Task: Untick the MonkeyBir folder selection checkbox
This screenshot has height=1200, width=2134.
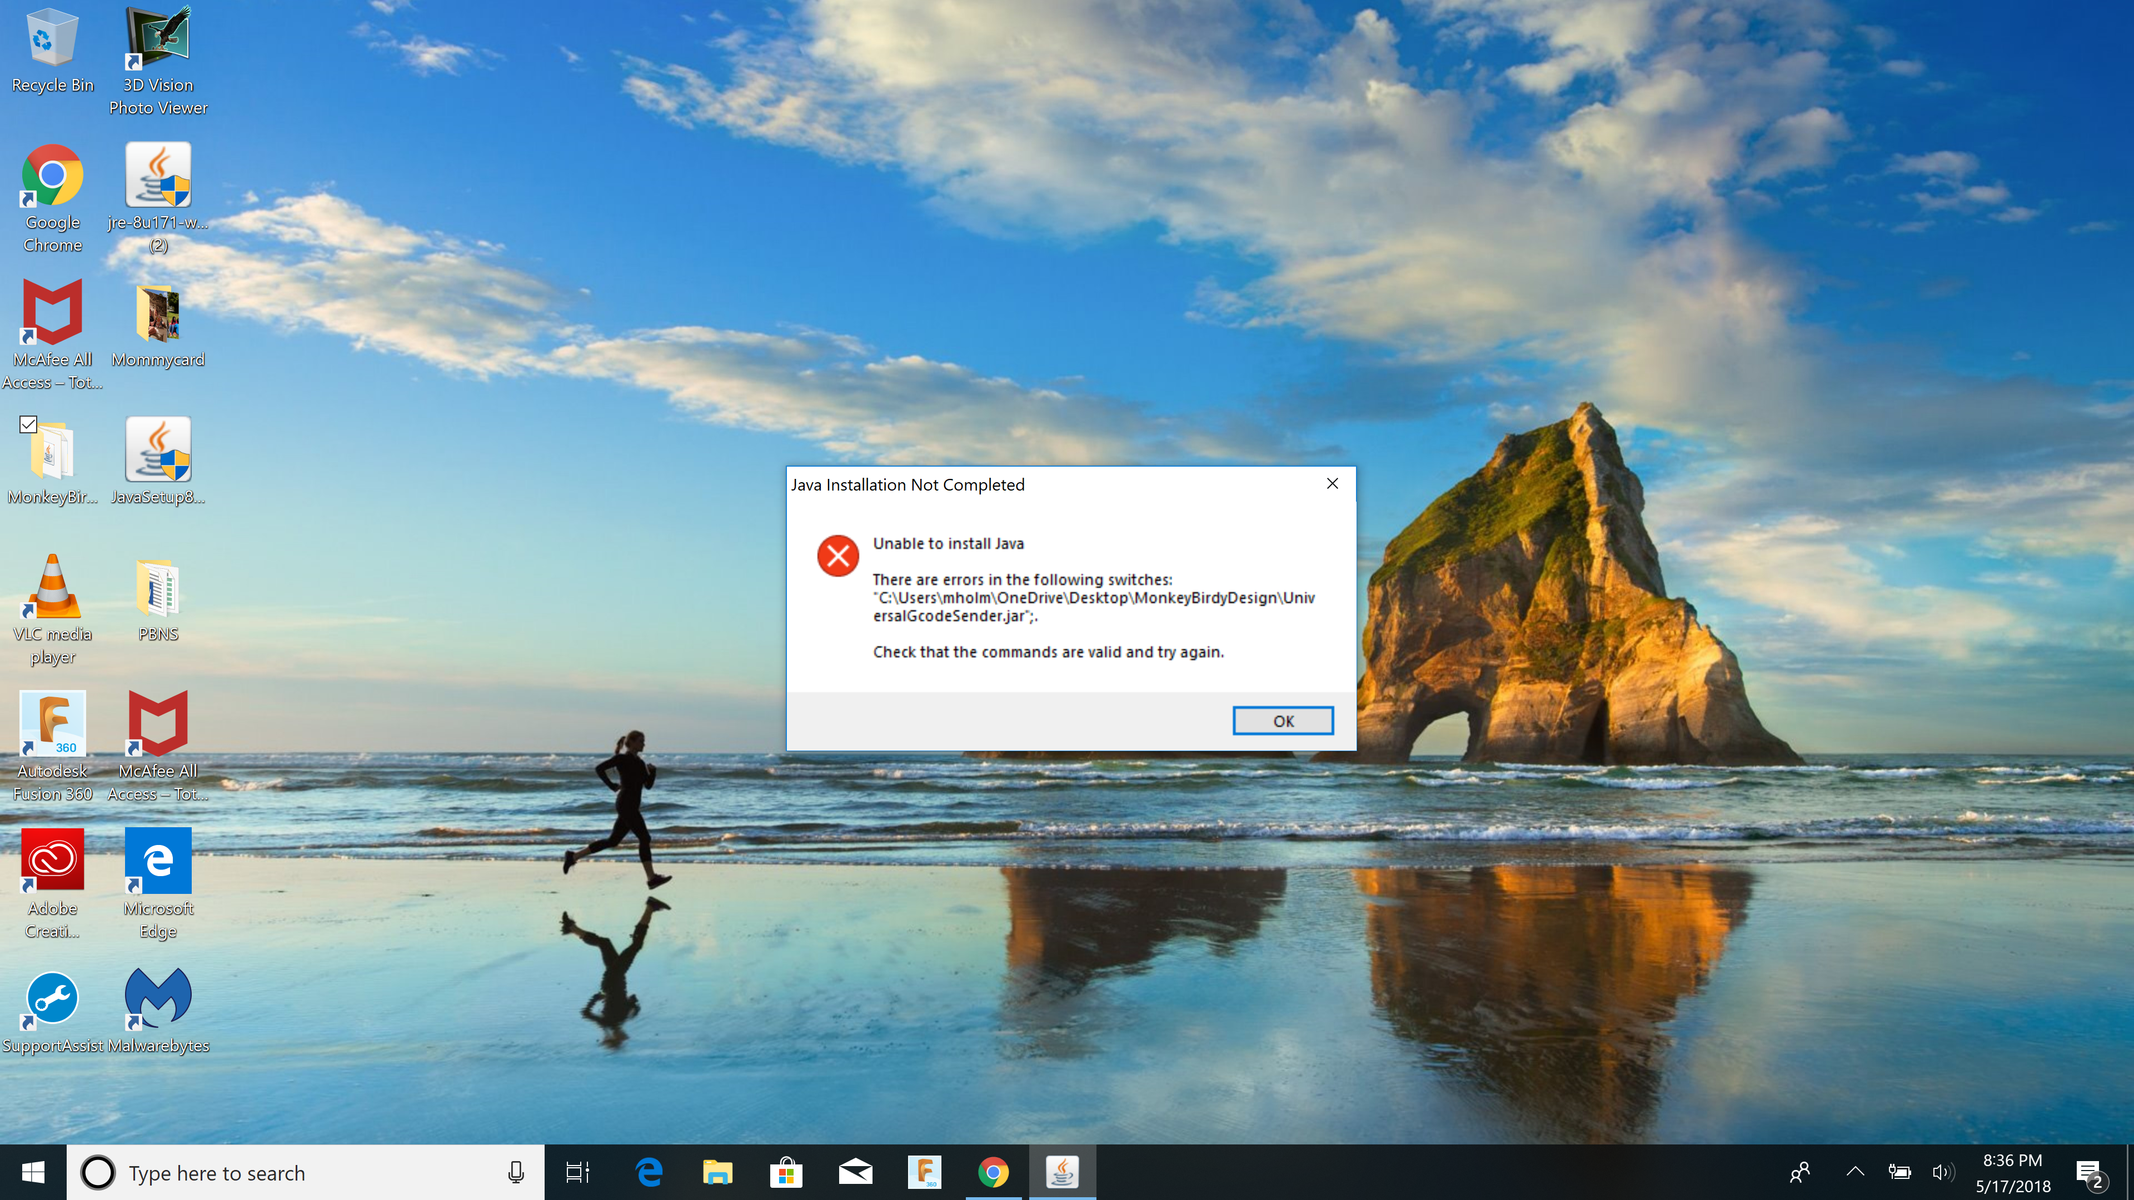Action: pos(28,424)
